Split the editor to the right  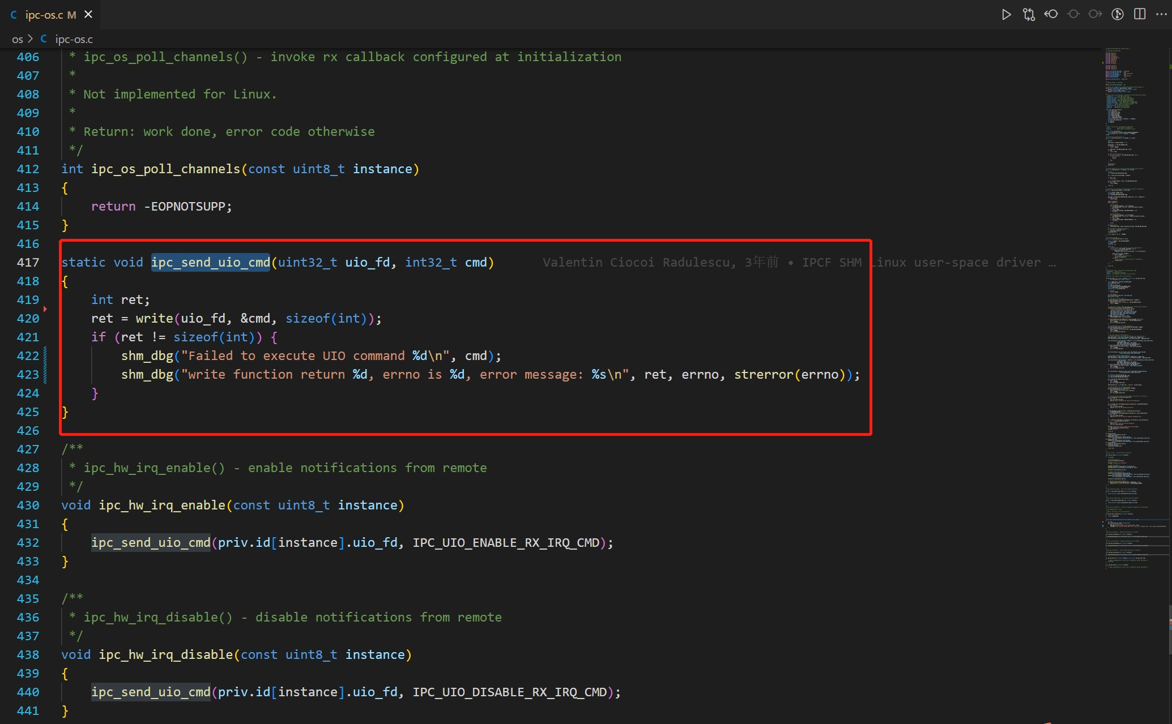point(1140,15)
